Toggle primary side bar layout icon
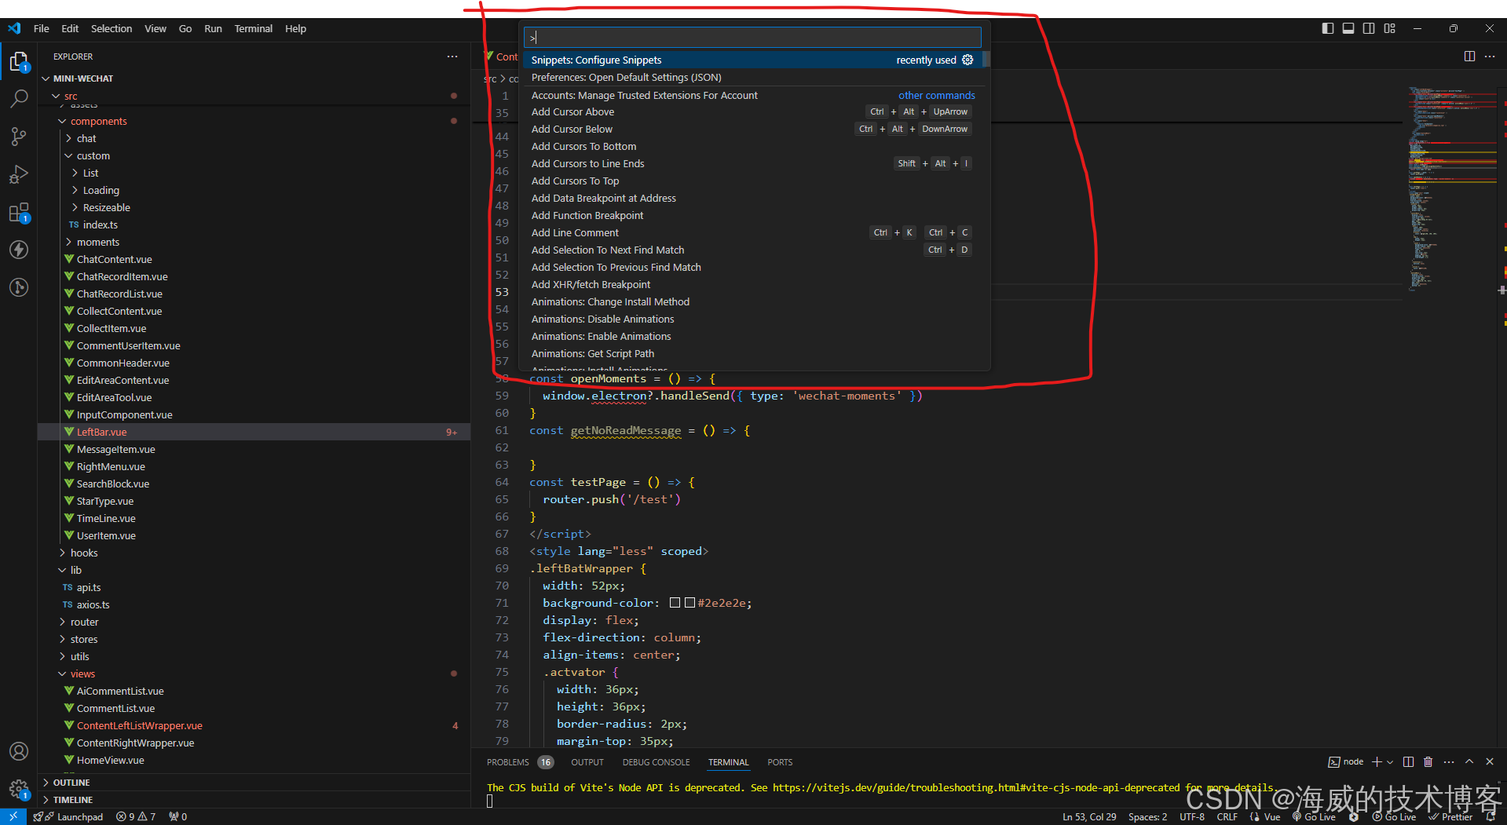 1327,28
